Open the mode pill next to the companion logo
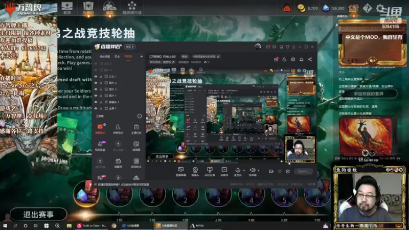The width and height of the screenshot is (409, 230). 130,47
